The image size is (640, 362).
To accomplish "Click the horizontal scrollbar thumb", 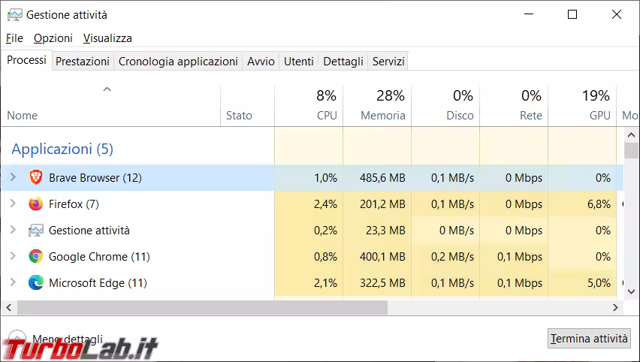I will (x=201, y=308).
